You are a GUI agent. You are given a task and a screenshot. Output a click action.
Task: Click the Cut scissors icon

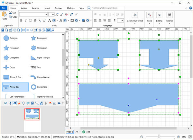(11, 13)
